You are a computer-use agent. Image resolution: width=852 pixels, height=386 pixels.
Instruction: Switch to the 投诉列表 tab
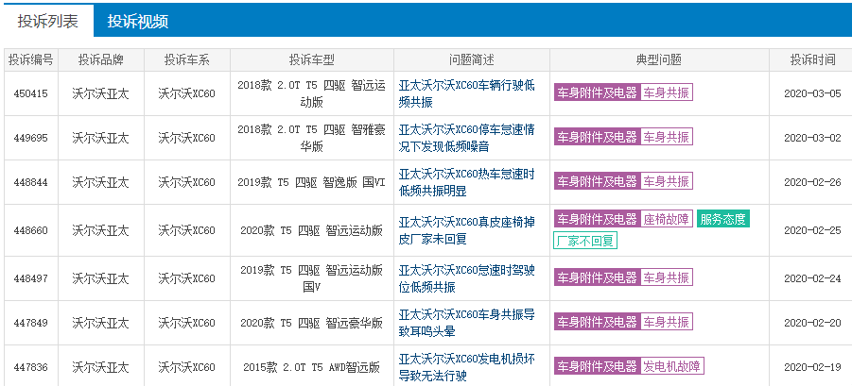(x=47, y=21)
